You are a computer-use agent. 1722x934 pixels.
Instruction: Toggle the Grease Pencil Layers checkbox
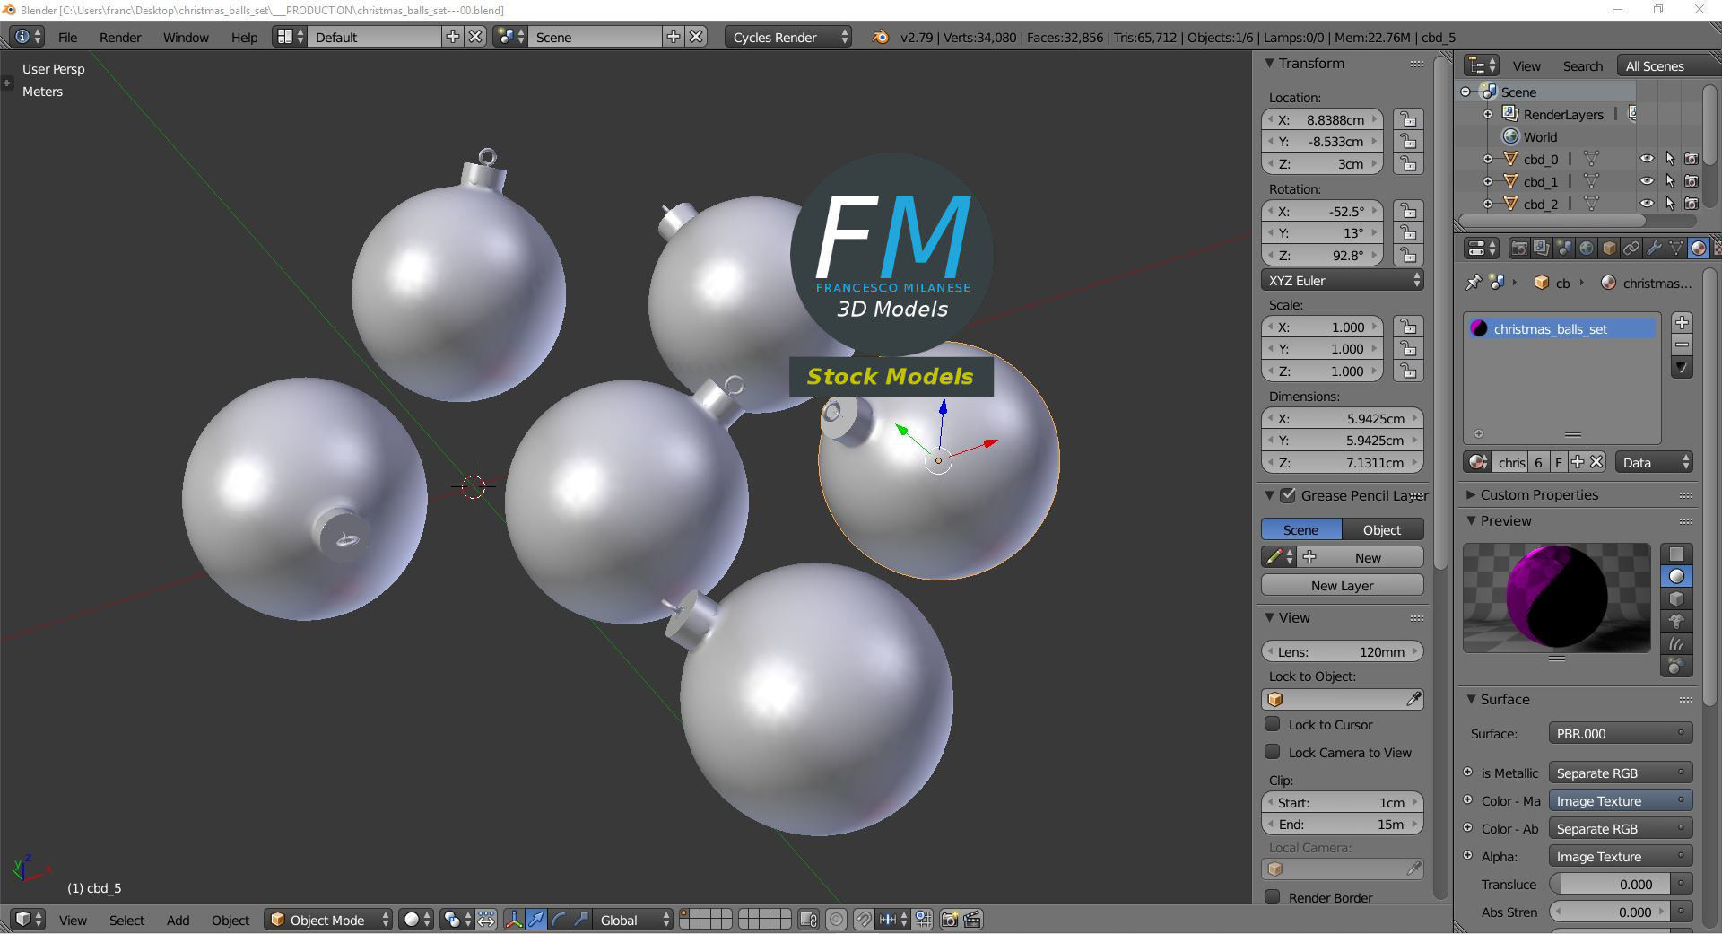coord(1289,495)
